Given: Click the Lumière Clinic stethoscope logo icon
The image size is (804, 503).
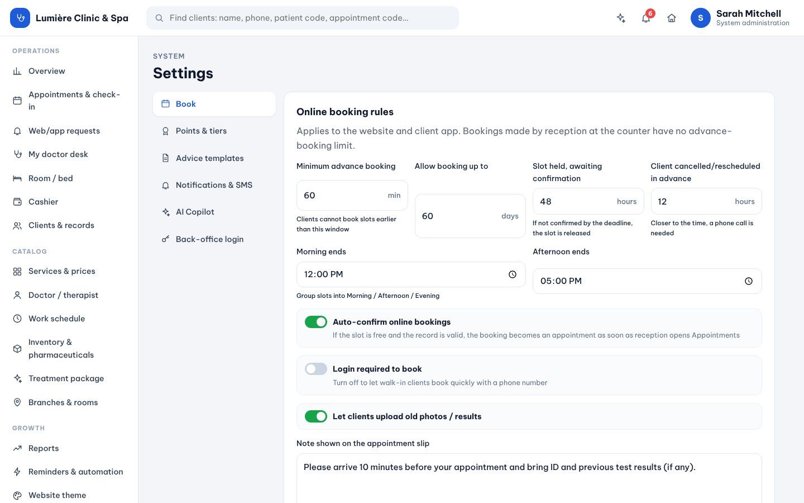Looking at the screenshot, I should pos(20,18).
